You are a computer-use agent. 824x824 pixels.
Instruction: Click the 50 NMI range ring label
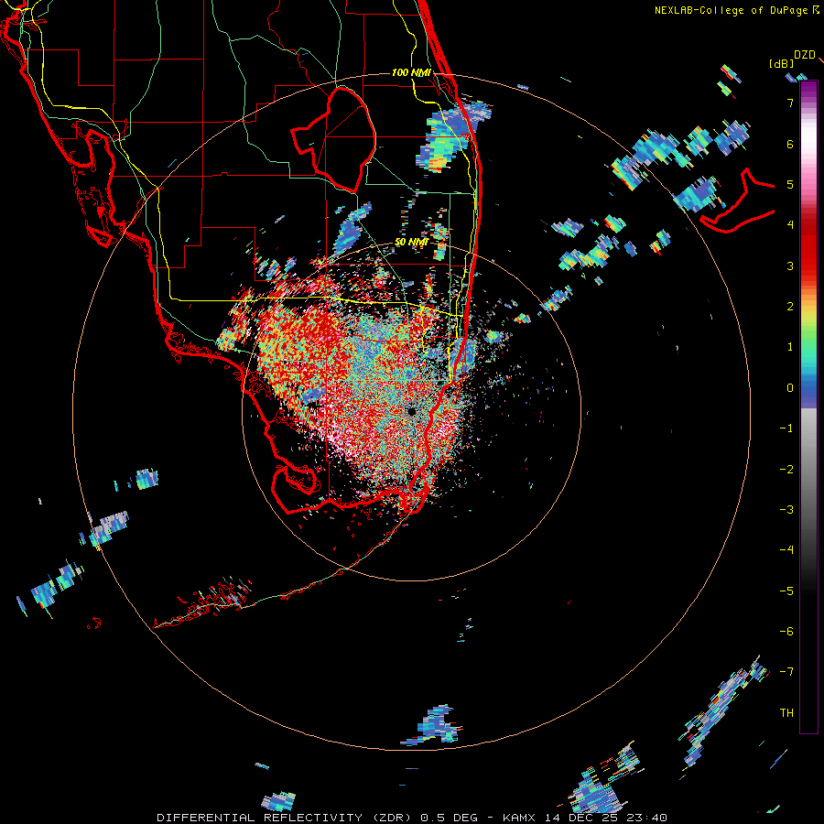point(411,242)
